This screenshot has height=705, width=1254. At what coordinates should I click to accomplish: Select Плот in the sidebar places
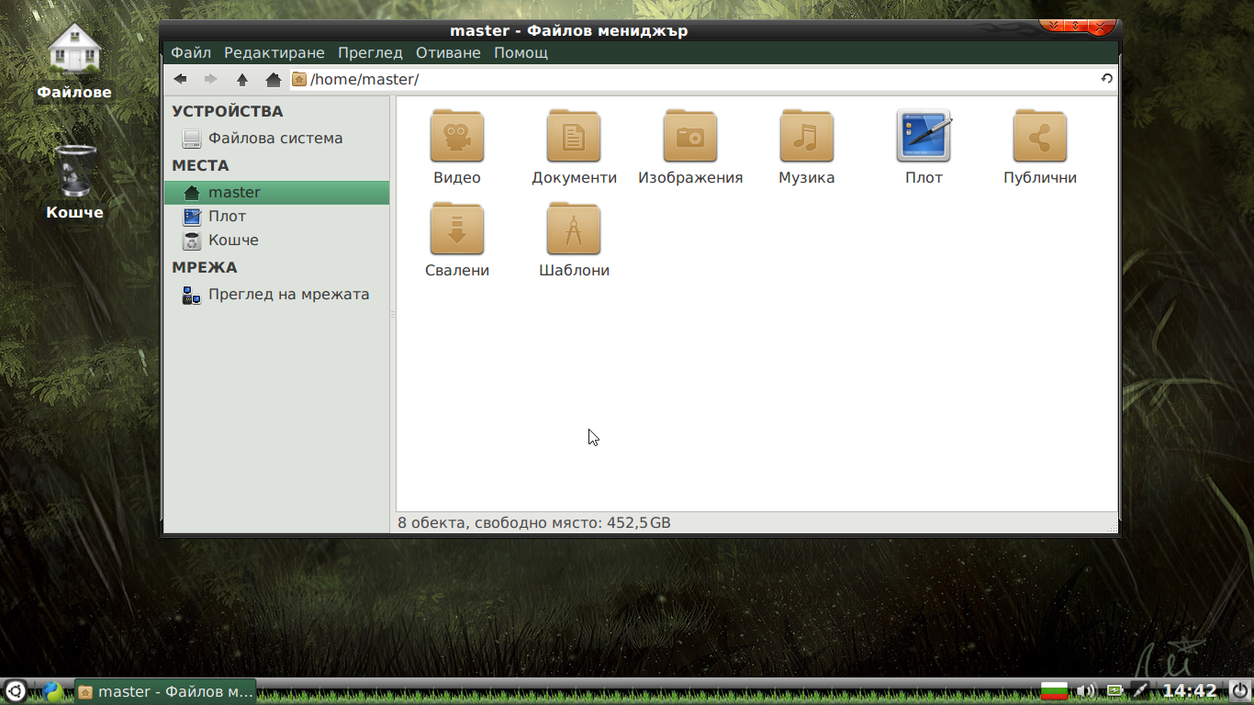pyautogui.click(x=276, y=217)
